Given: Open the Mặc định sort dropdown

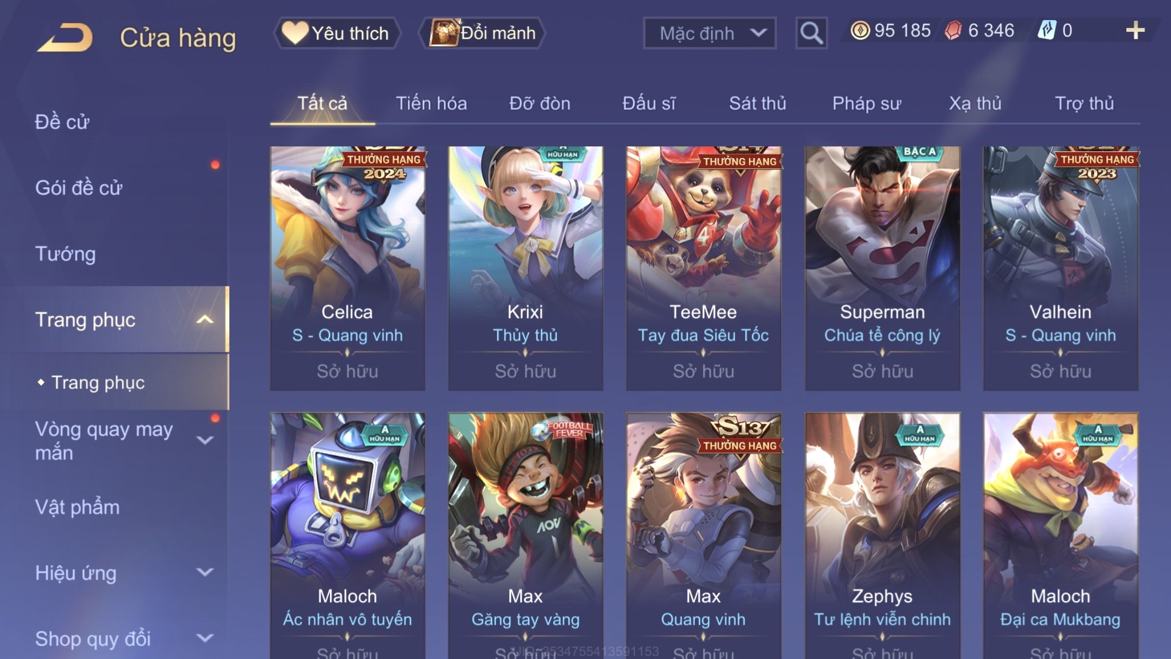Looking at the screenshot, I should click(x=710, y=33).
